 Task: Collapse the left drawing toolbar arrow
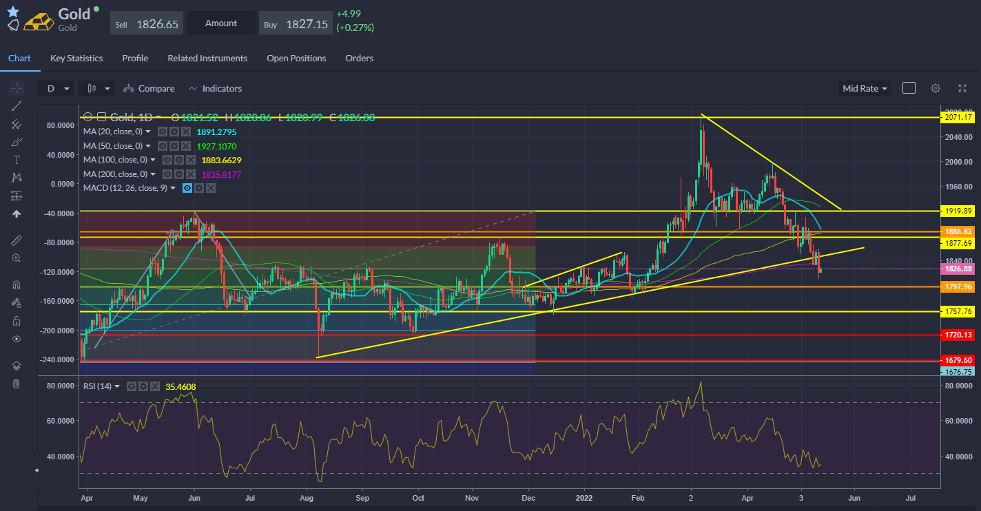click(x=37, y=470)
